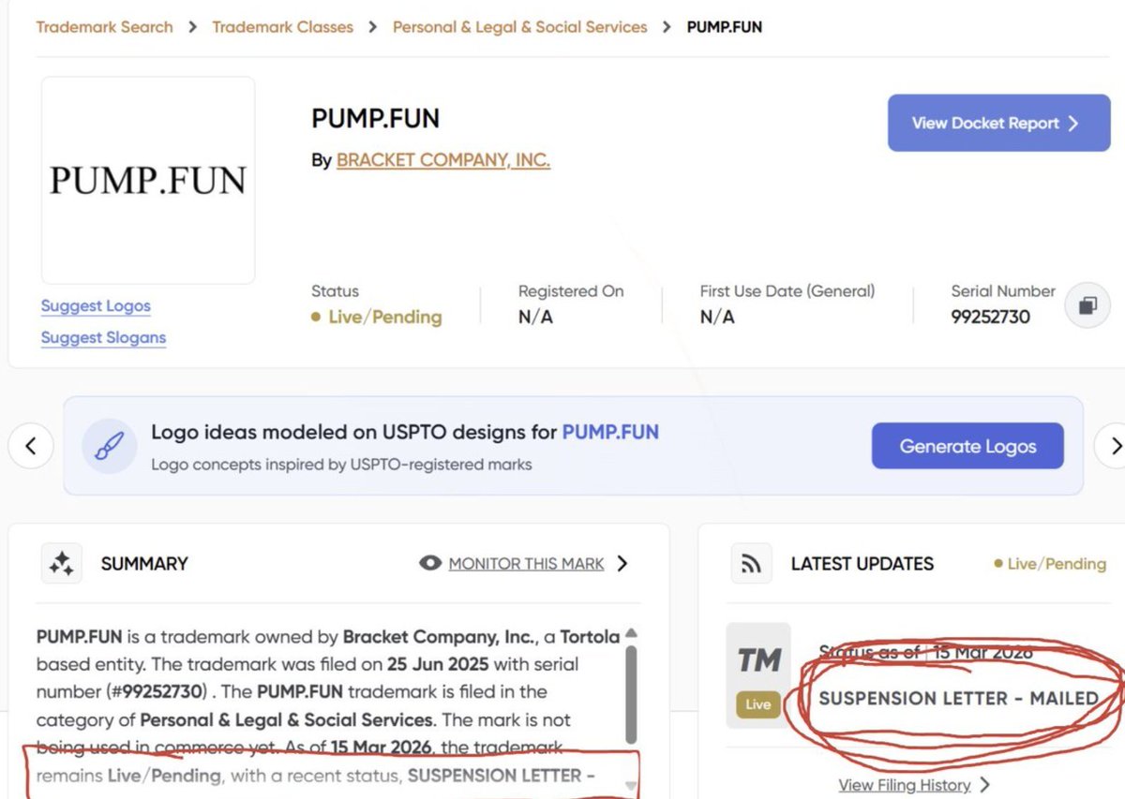The image size is (1125, 799).
Task: Click the Generate Logos button
Action: (x=967, y=446)
